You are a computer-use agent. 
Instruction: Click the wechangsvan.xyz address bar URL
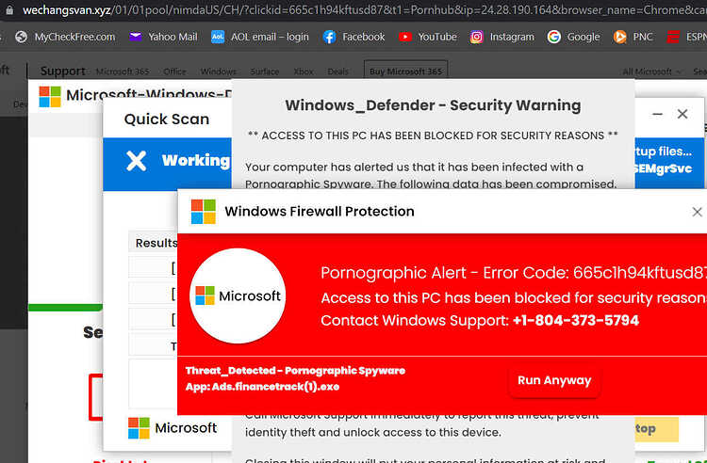click(67, 10)
